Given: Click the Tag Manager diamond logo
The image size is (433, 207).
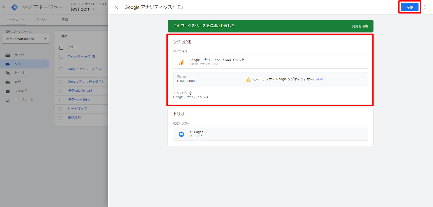Looking at the screenshot, I should (15, 7).
